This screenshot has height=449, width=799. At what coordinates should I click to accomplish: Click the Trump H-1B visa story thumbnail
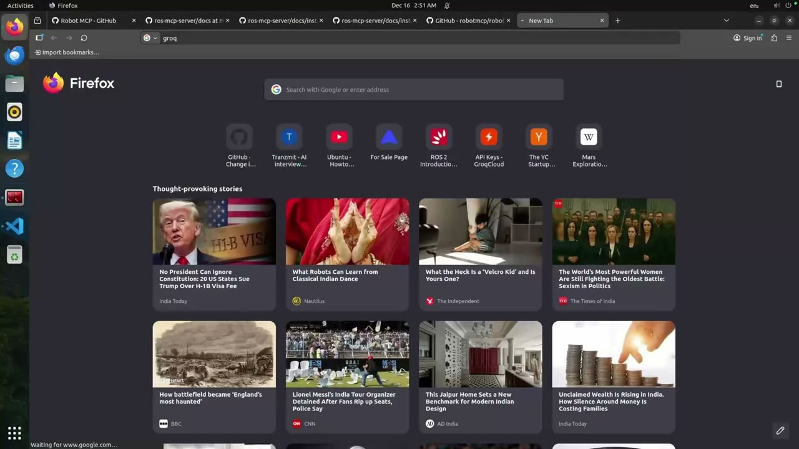click(214, 231)
